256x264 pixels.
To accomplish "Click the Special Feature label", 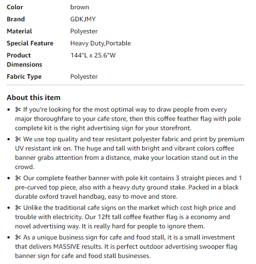I will [x=30, y=44].
